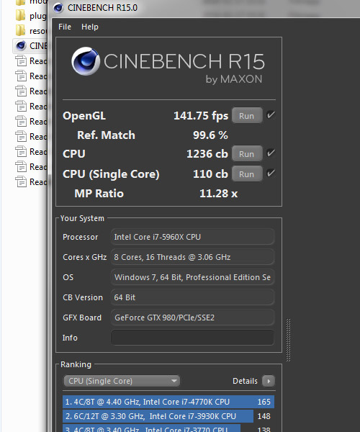This screenshot has height=432, width=360.
Task: Click the Ref. Match value 99.6 %
Action: click(210, 135)
